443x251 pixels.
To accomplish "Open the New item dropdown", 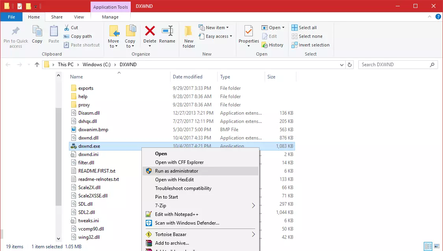I will 213,28.
